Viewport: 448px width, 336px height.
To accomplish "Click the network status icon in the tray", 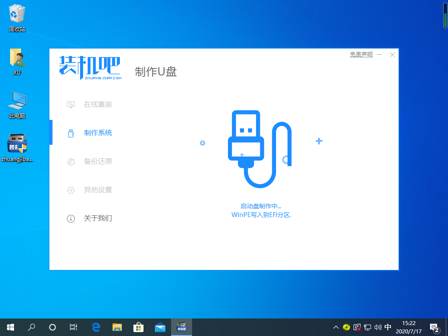I will (x=367, y=327).
